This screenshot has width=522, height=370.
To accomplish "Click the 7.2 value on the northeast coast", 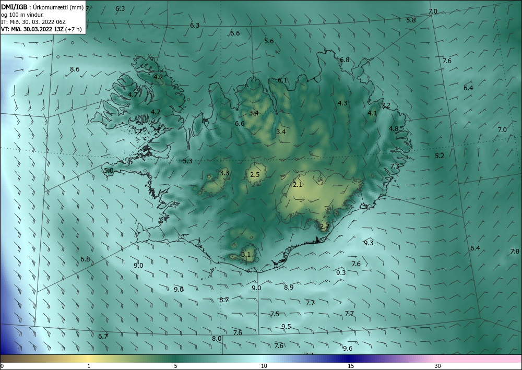I will point(386,105).
